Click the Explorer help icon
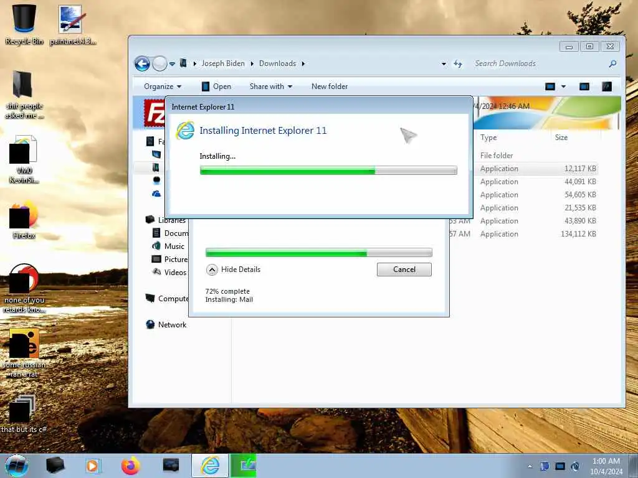The width and height of the screenshot is (638, 478). point(607,87)
